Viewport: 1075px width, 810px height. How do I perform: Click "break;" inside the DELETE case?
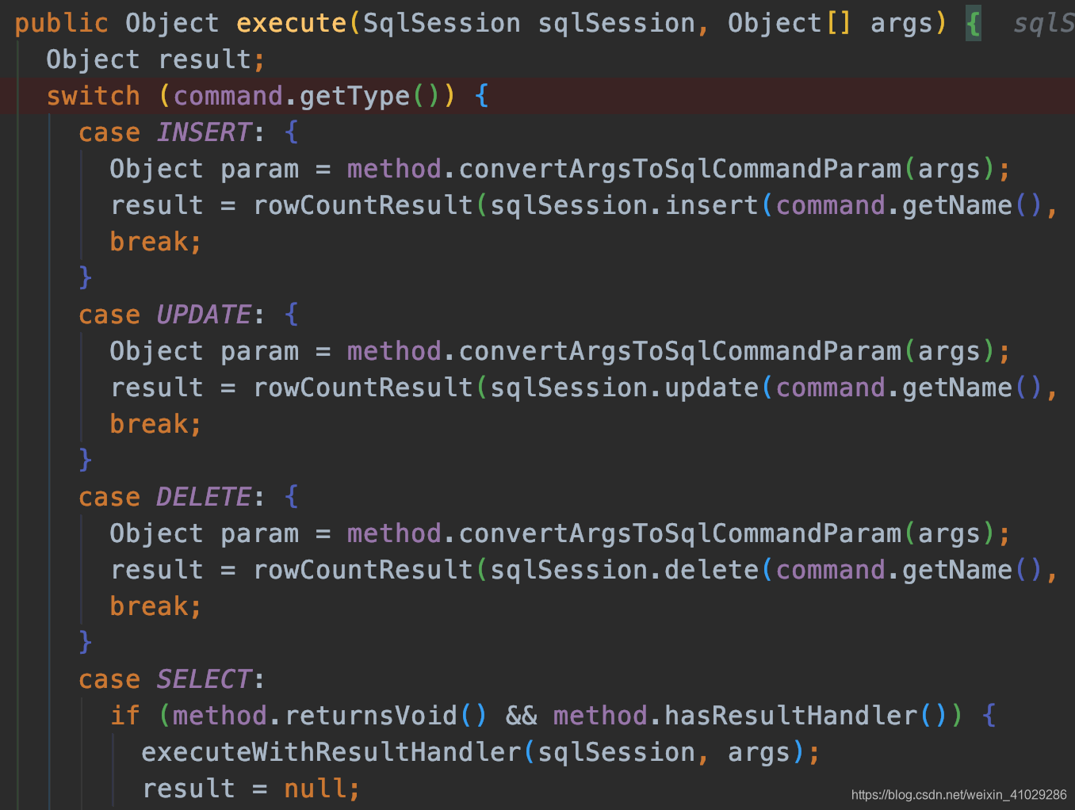point(156,606)
